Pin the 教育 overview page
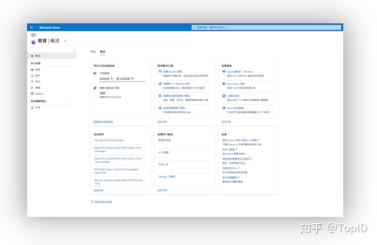This screenshot has height=245, width=377. coord(65,41)
